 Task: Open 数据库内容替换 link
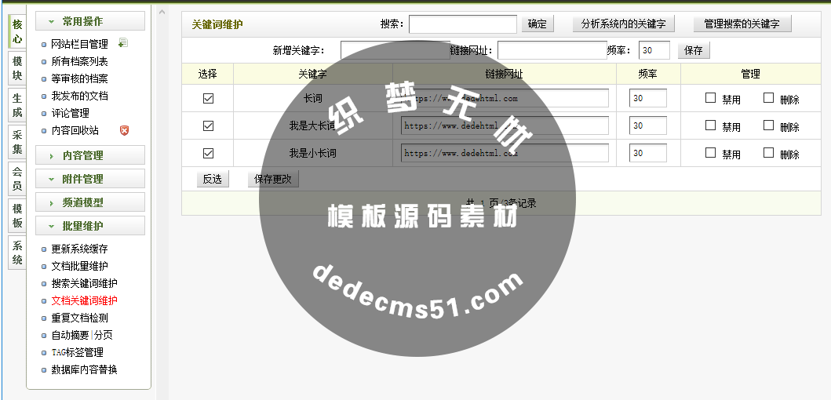[x=84, y=369]
